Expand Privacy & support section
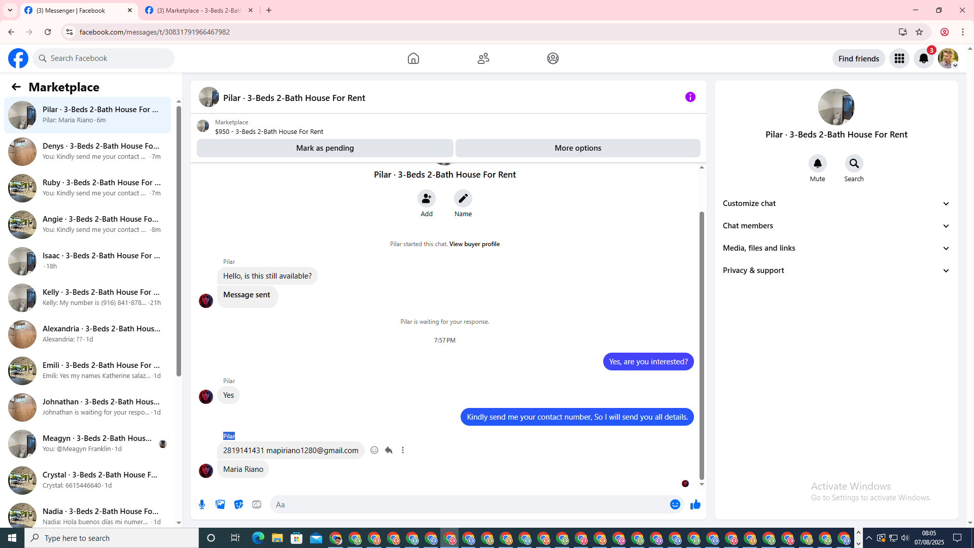 (x=837, y=270)
